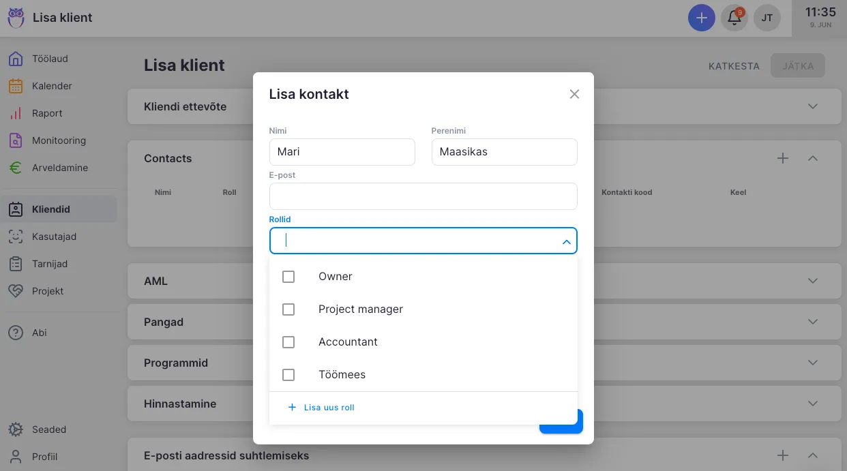Expand the Kliendi ettevõte section

click(x=812, y=106)
